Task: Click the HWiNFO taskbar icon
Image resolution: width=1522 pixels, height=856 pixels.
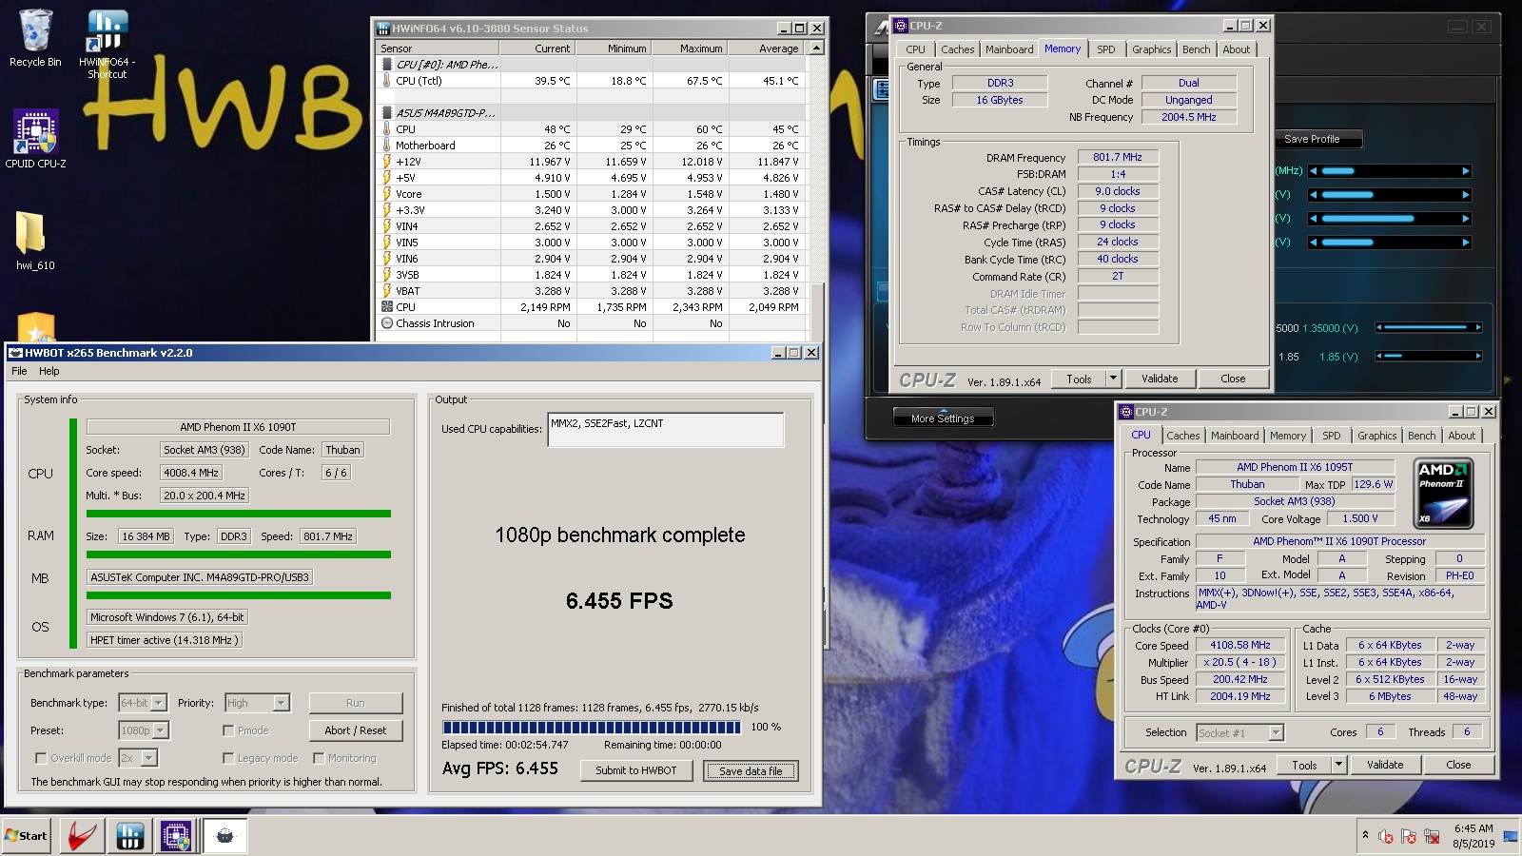Action: 129,836
